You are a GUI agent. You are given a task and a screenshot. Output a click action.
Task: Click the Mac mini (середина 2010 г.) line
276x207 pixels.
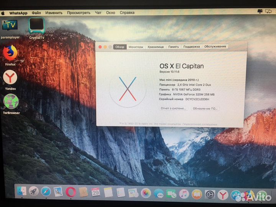tap(179, 80)
